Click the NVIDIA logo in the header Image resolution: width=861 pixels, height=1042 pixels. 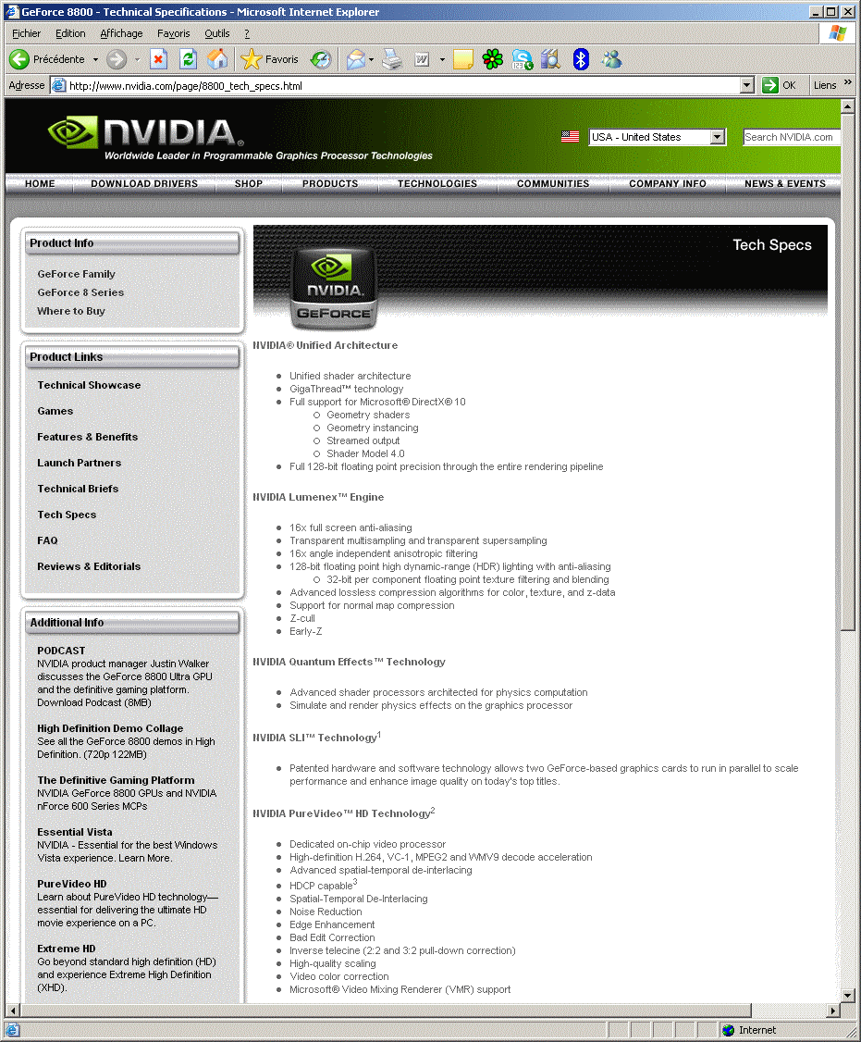tap(145, 132)
